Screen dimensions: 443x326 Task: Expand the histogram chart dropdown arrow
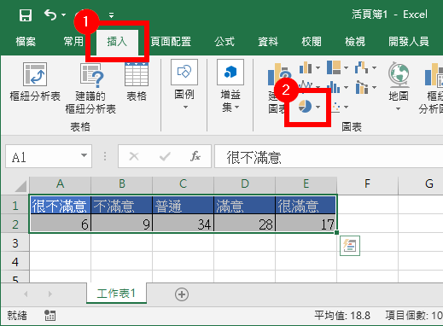pyautogui.click(x=346, y=88)
